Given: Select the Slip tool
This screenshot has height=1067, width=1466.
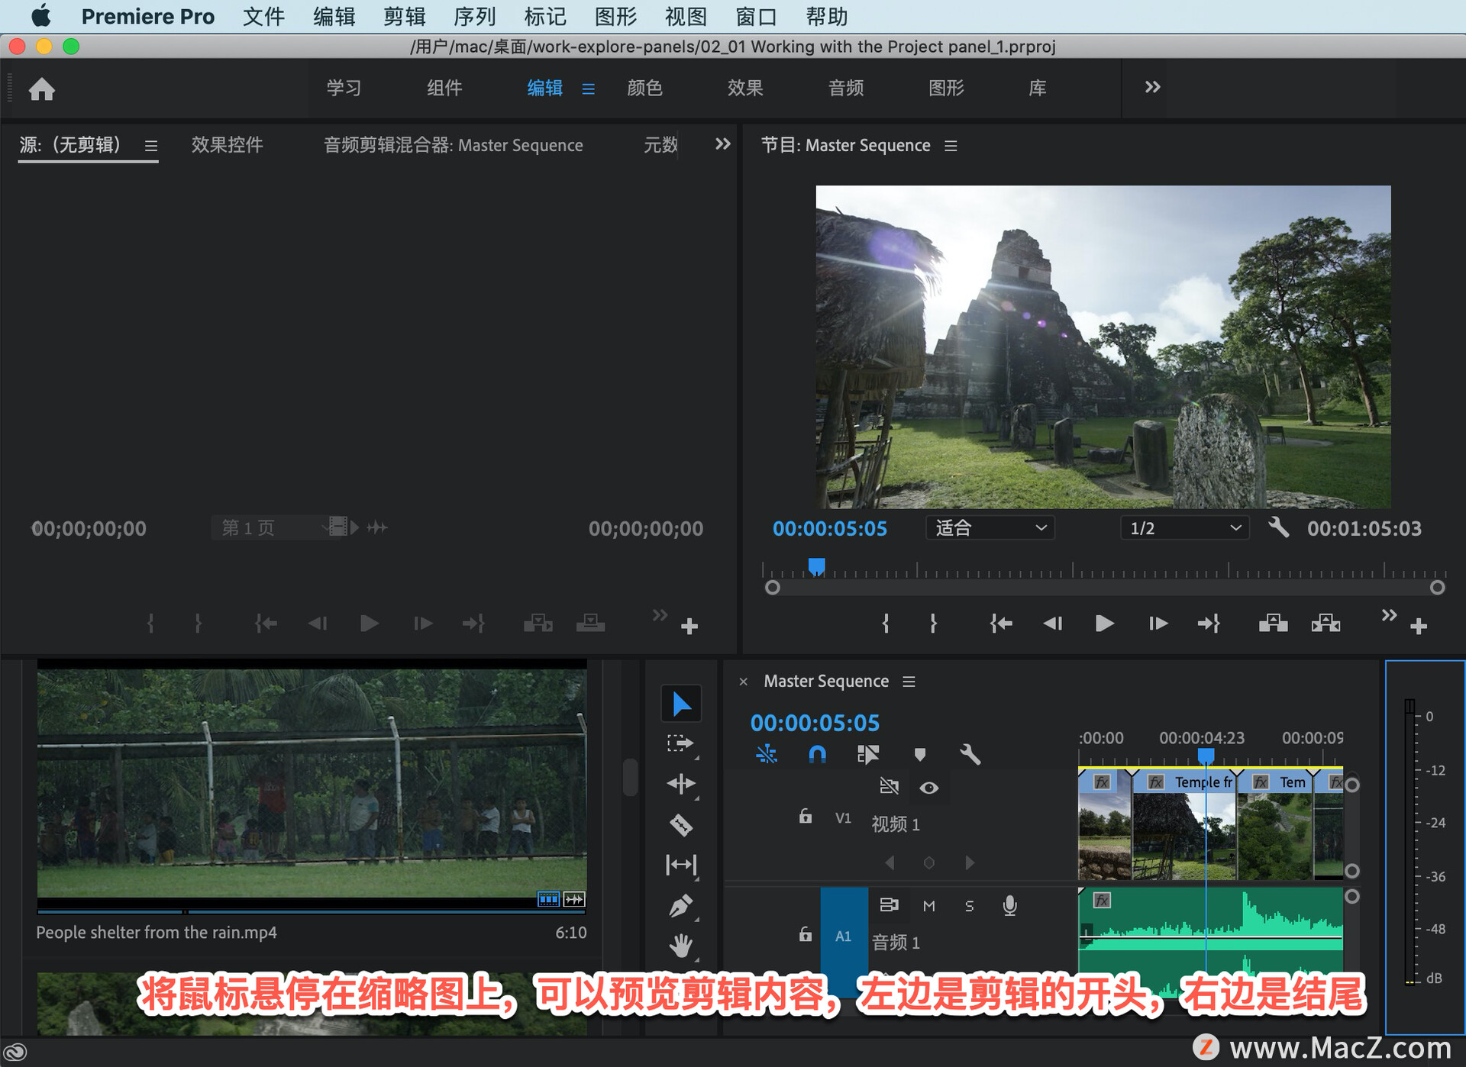Looking at the screenshot, I should coord(680,865).
